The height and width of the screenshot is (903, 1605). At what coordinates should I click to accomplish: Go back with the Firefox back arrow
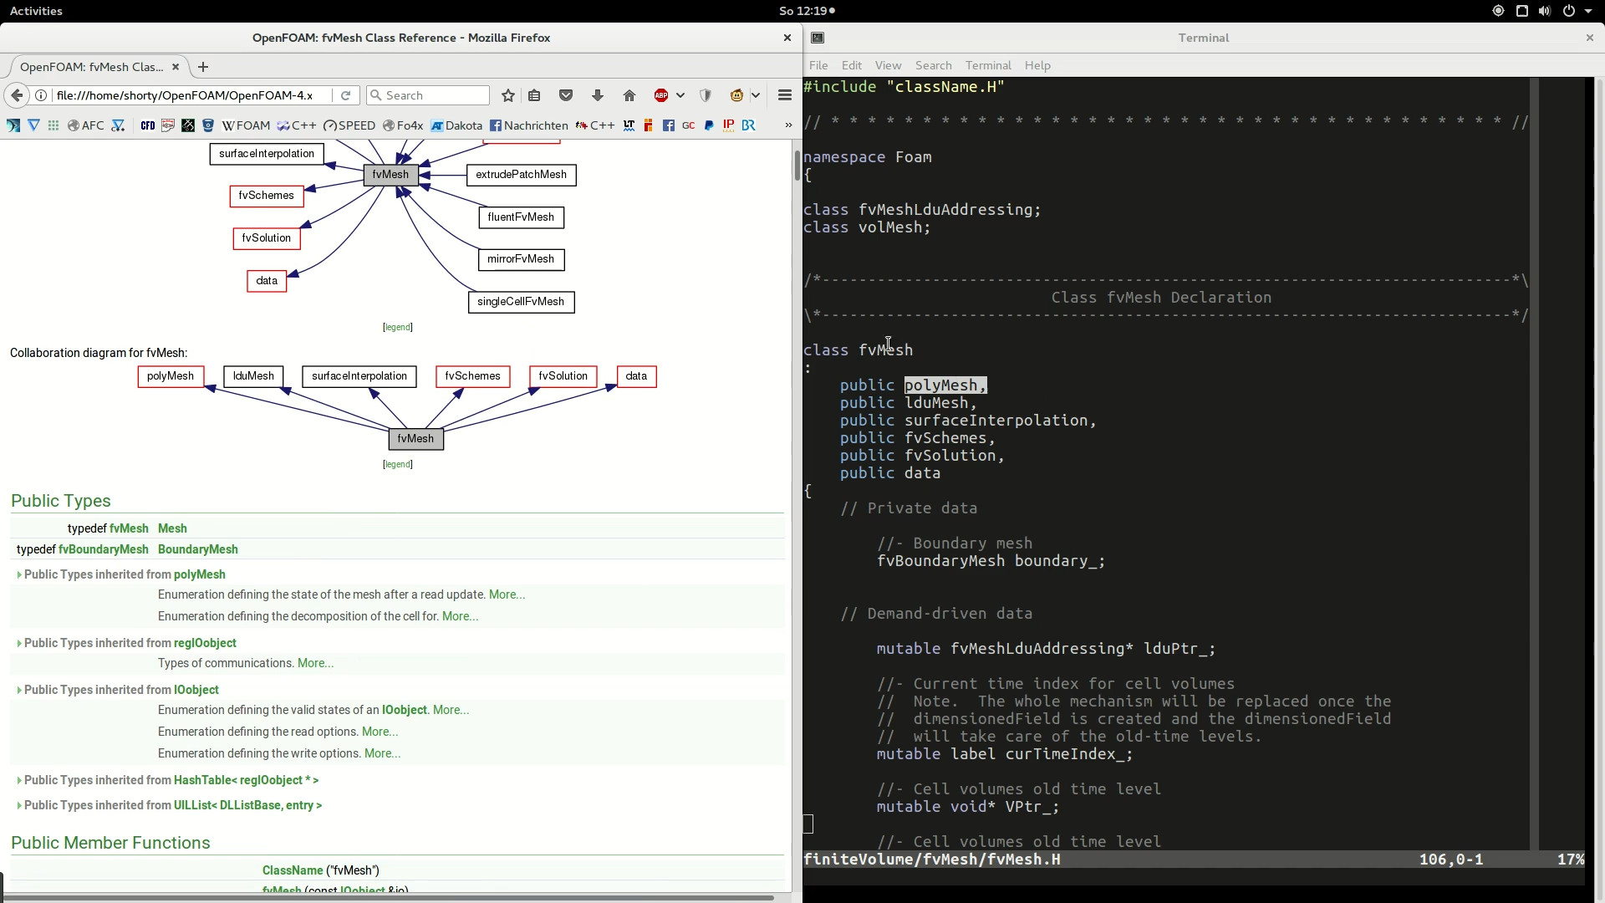[17, 95]
